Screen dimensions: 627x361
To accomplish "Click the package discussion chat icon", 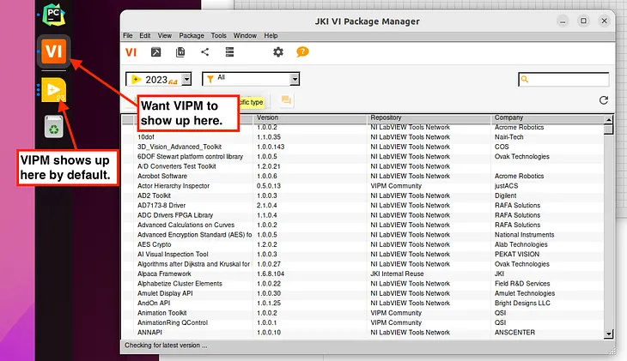I will click(286, 100).
